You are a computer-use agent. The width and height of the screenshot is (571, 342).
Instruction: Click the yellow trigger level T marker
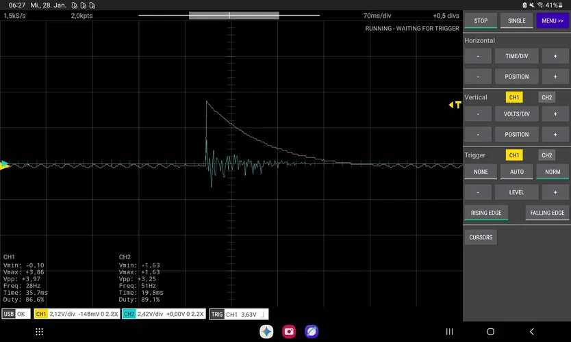pyautogui.click(x=455, y=105)
